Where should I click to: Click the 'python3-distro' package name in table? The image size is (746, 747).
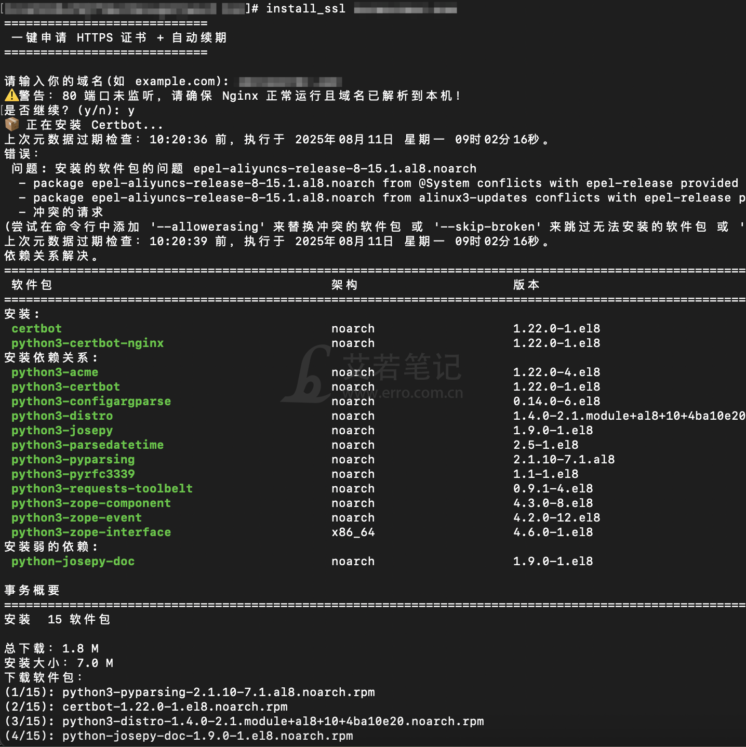click(x=62, y=416)
